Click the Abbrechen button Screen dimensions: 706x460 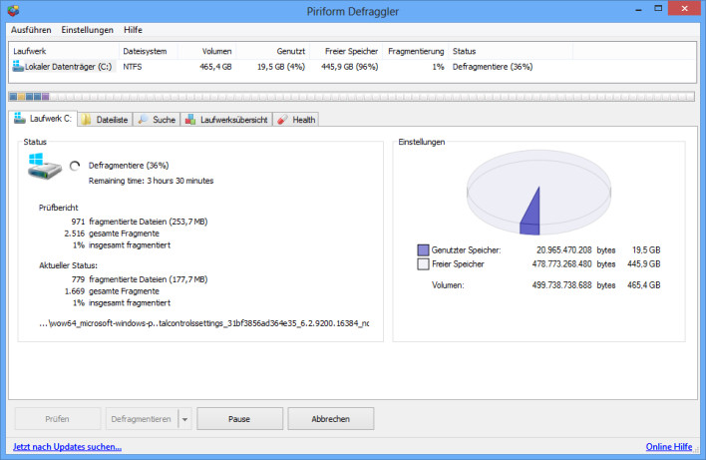tap(331, 419)
